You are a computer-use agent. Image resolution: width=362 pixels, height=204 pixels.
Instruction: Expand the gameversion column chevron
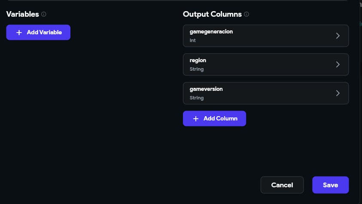click(x=338, y=93)
